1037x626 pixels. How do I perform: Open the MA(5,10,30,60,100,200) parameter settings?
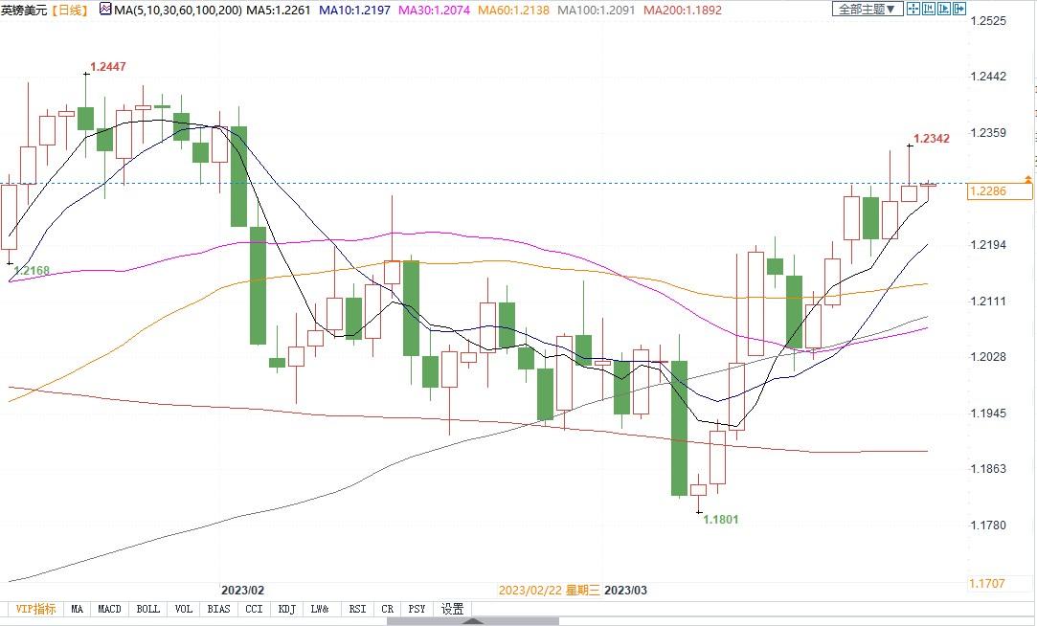178,10
